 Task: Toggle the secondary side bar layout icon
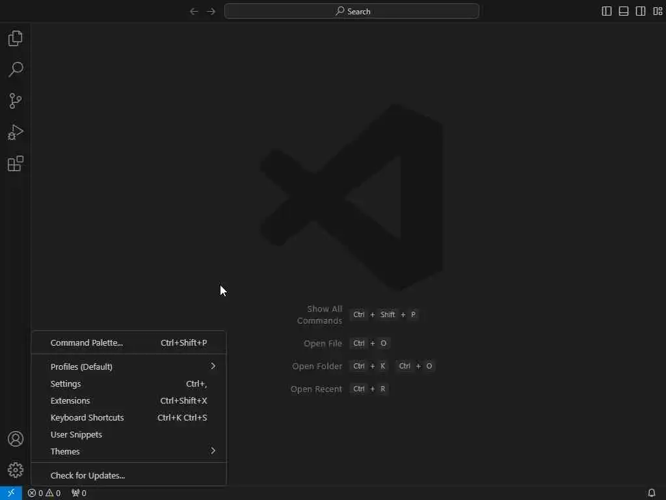coord(641,12)
